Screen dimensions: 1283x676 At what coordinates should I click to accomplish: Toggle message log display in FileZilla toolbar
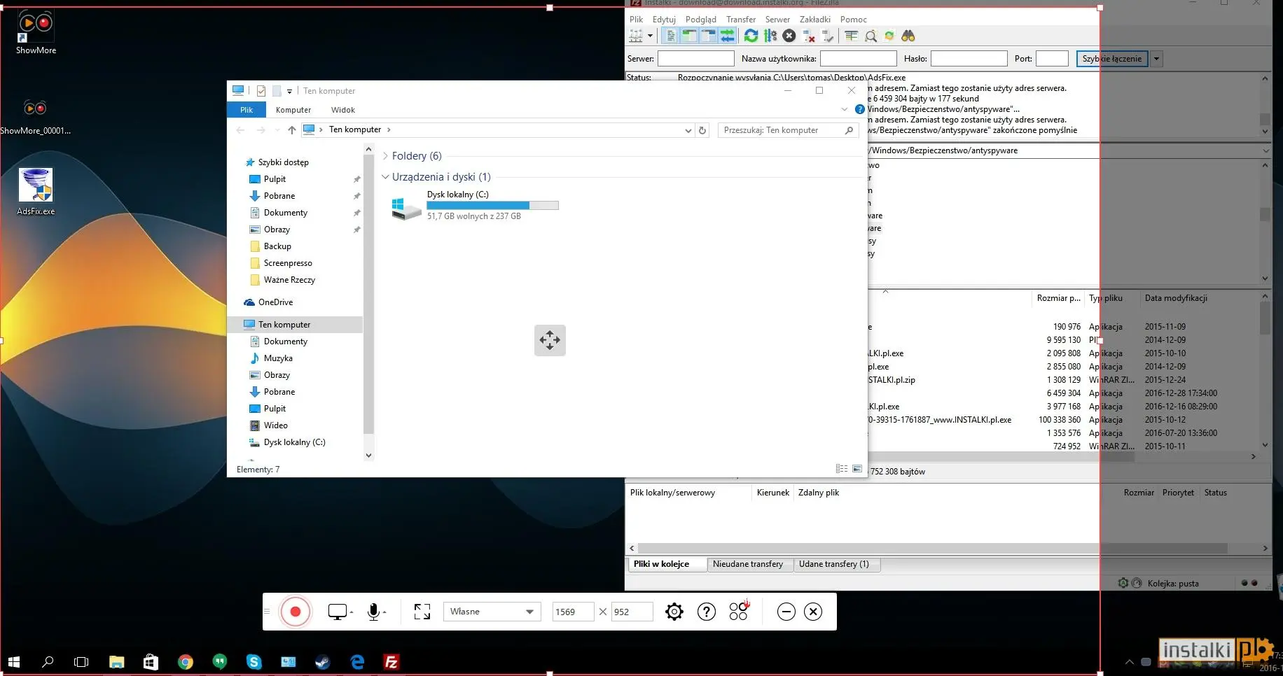[x=670, y=36]
